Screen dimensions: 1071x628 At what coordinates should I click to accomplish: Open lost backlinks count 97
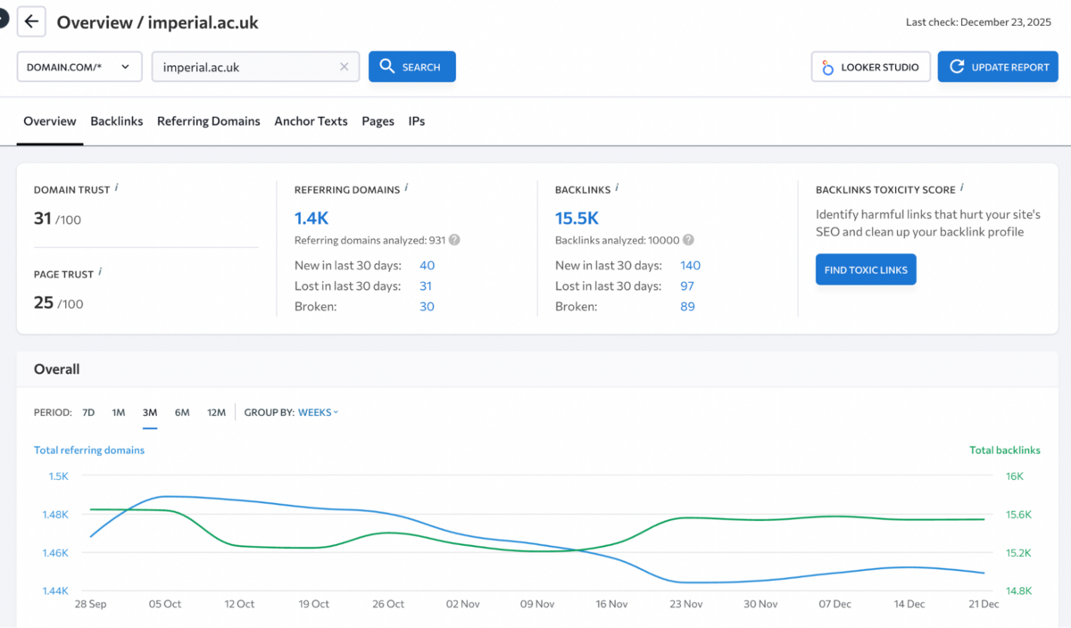click(687, 285)
